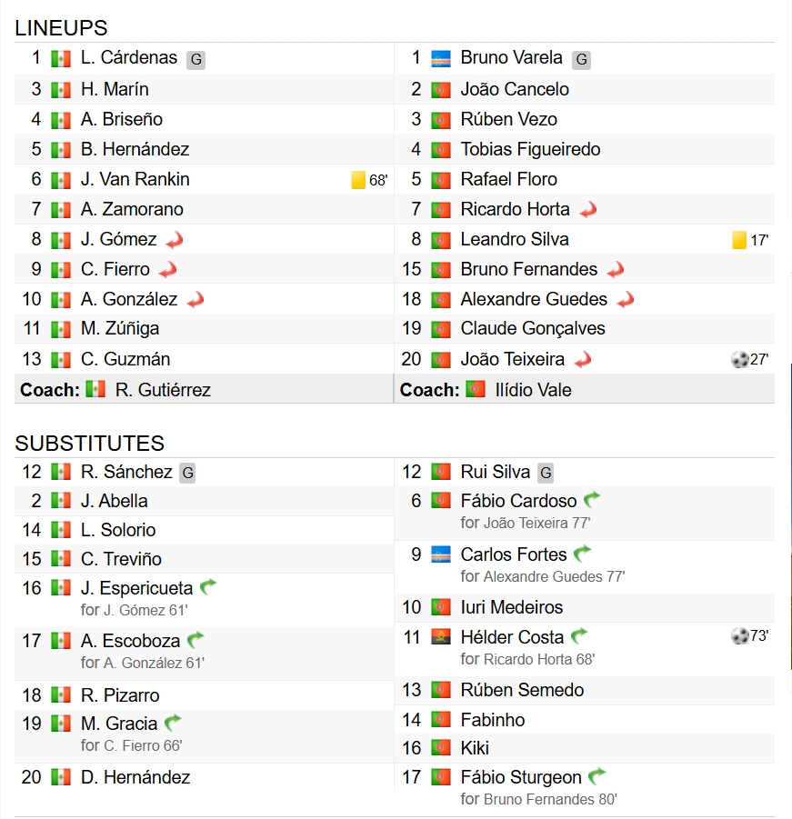This screenshot has height=819, width=792.
Task: Click the Angola flag beside Hélder Costa
Action: coord(440,637)
